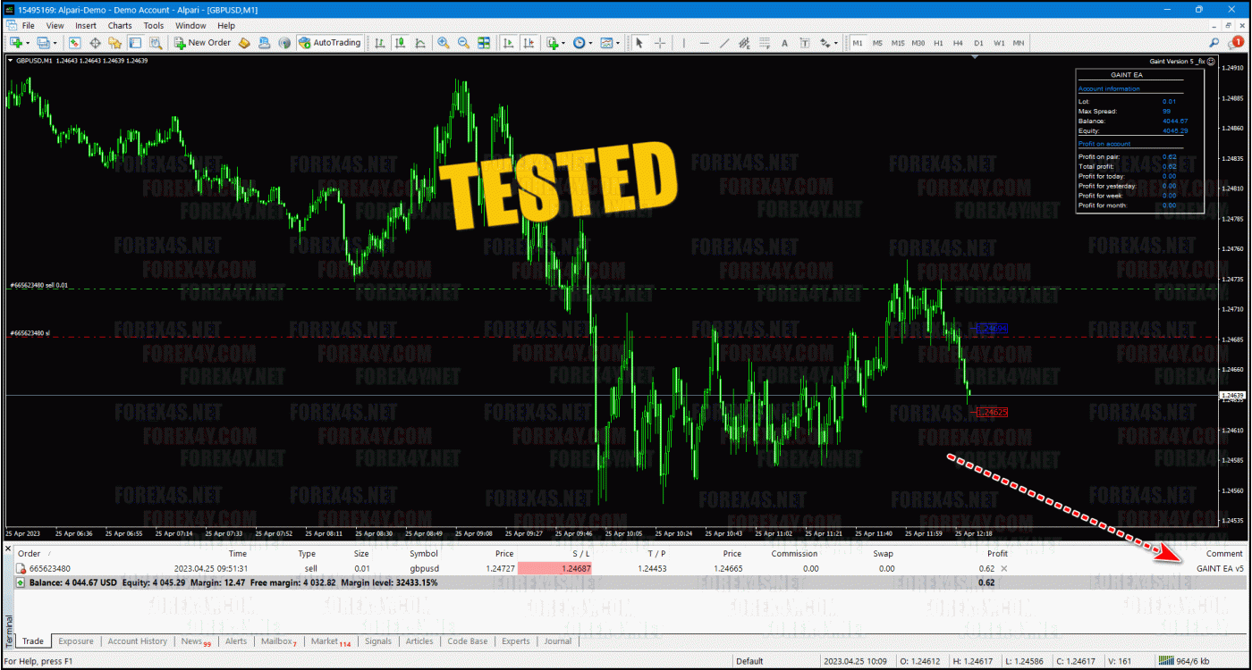Expand the chart templates dropdown
The height and width of the screenshot is (670, 1252).
pyautogui.click(x=619, y=43)
